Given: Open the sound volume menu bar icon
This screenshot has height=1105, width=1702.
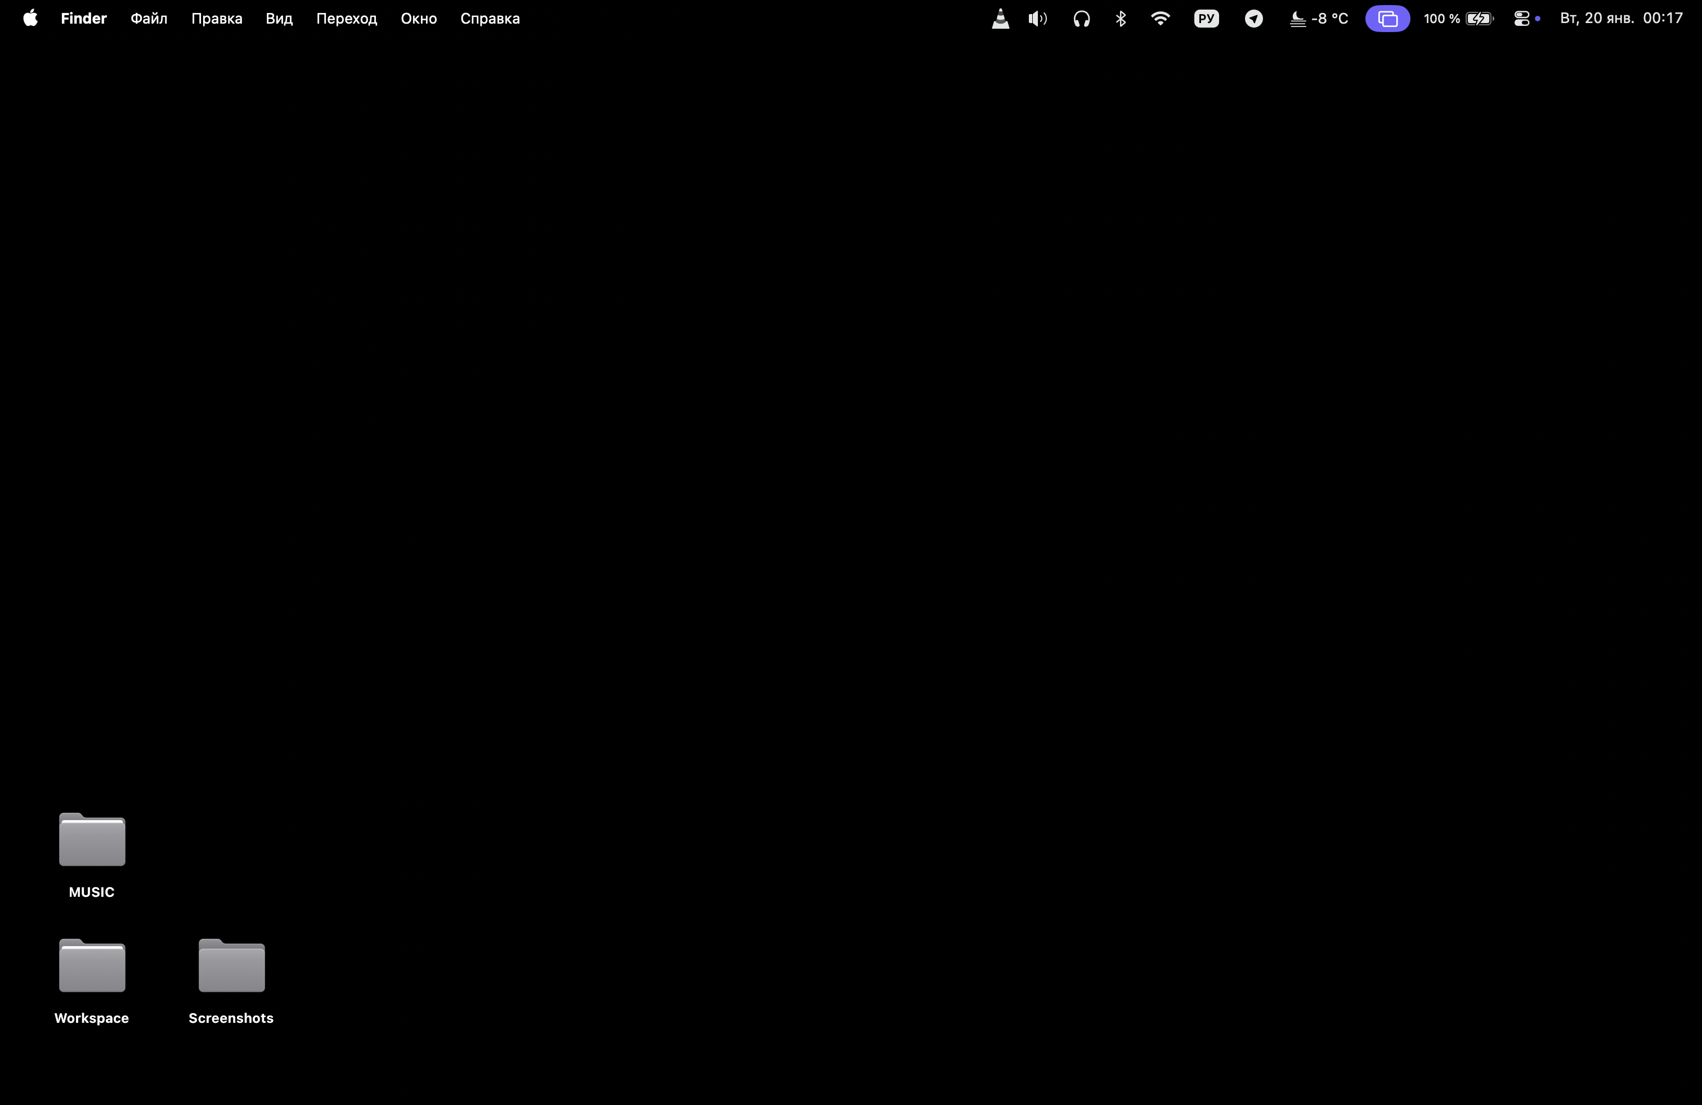Looking at the screenshot, I should point(1038,19).
